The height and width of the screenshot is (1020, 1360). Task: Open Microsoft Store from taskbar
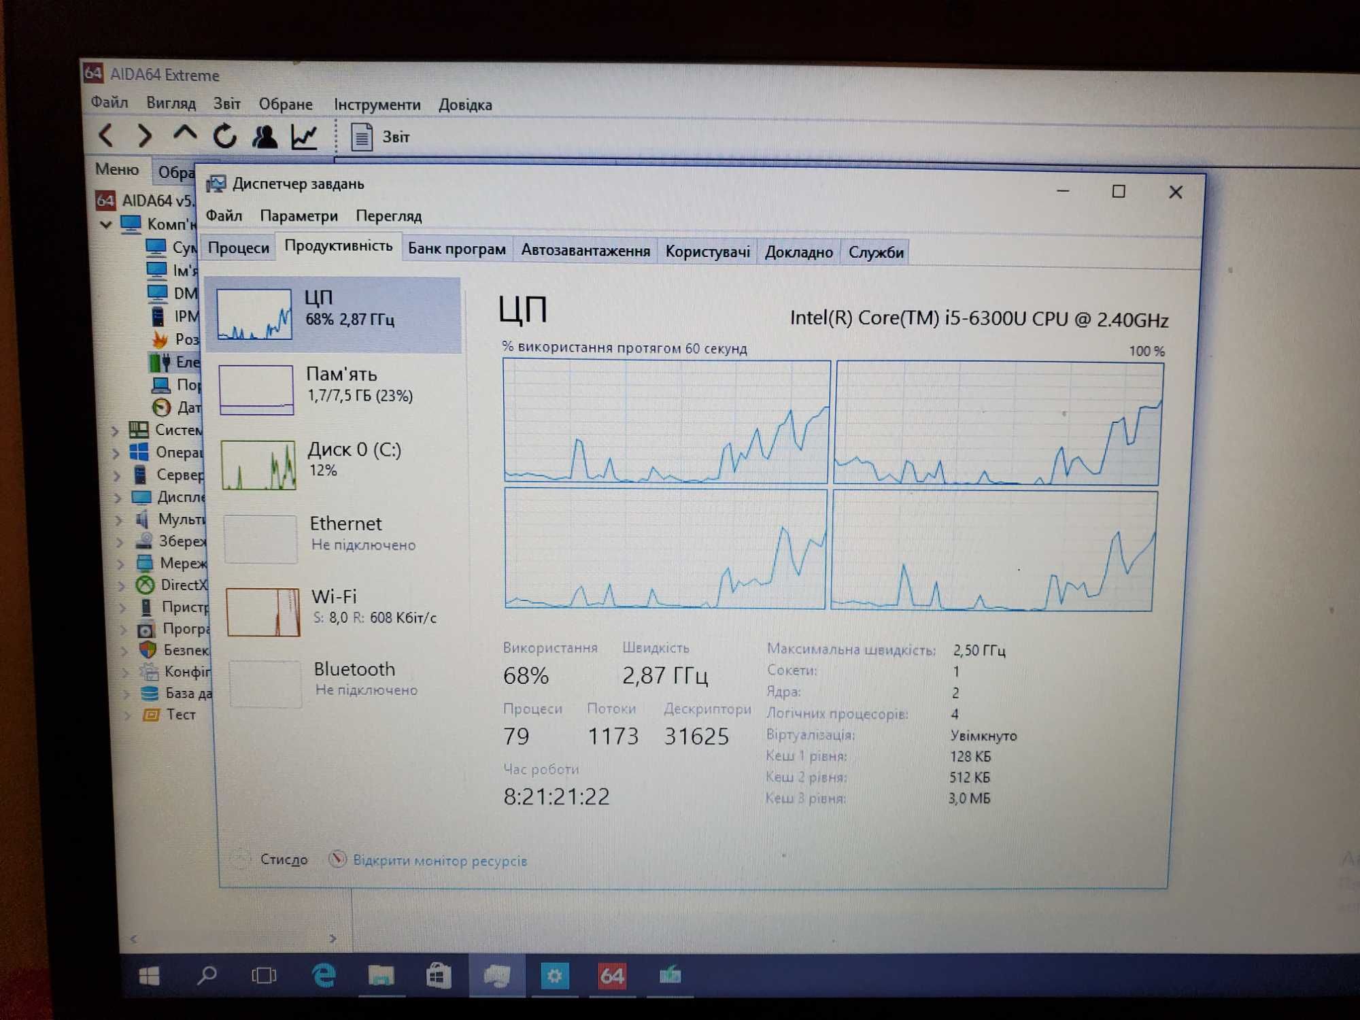[x=439, y=976]
